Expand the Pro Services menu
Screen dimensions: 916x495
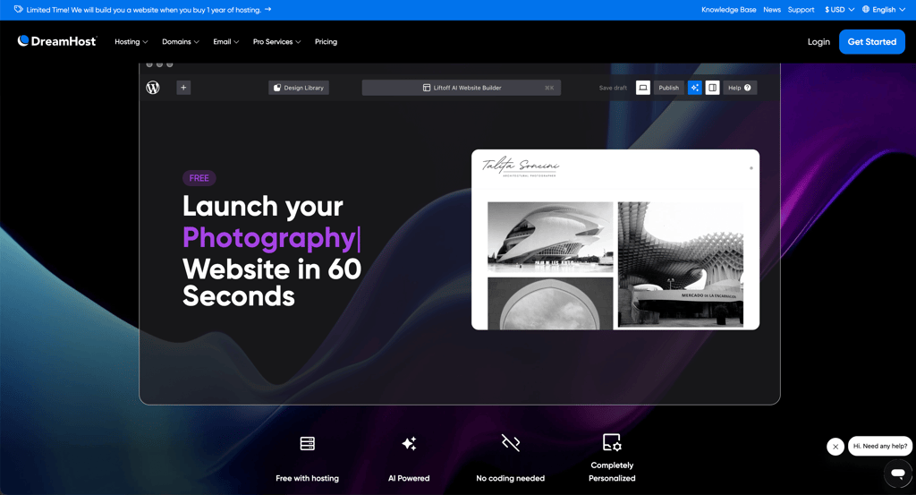[277, 41]
